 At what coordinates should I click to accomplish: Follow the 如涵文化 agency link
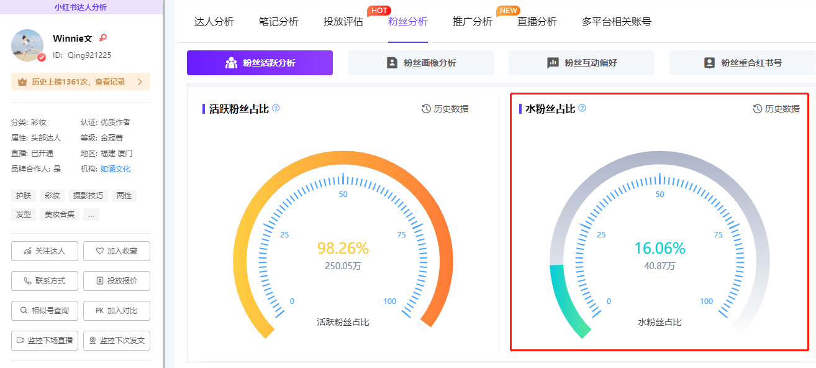(116, 169)
